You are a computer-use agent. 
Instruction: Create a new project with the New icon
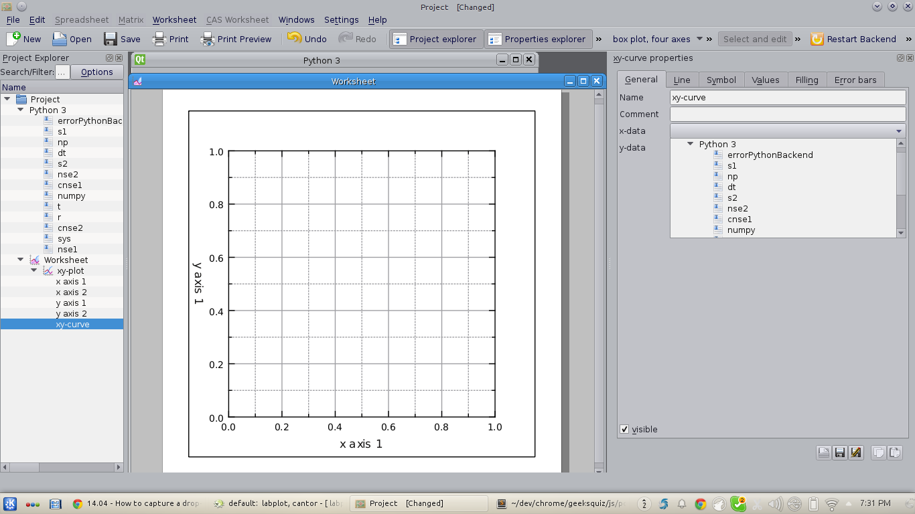[23, 39]
